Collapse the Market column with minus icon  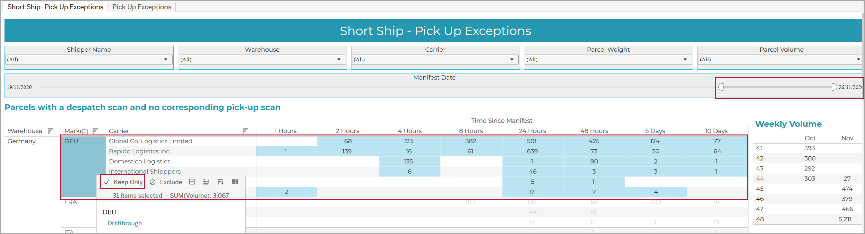[85, 132]
